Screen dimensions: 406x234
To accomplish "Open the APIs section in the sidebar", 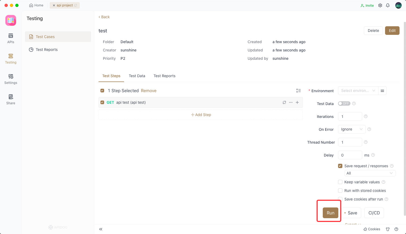I will (11, 38).
